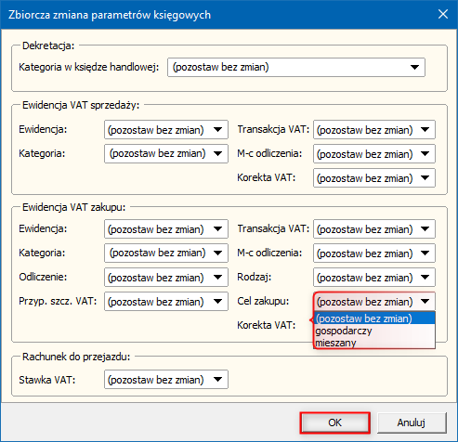Image resolution: width=458 pixels, height=442 pixels.
Task: Collapse the open Cel zakupu dropdown arrow
Action: (x=425, y=302)
